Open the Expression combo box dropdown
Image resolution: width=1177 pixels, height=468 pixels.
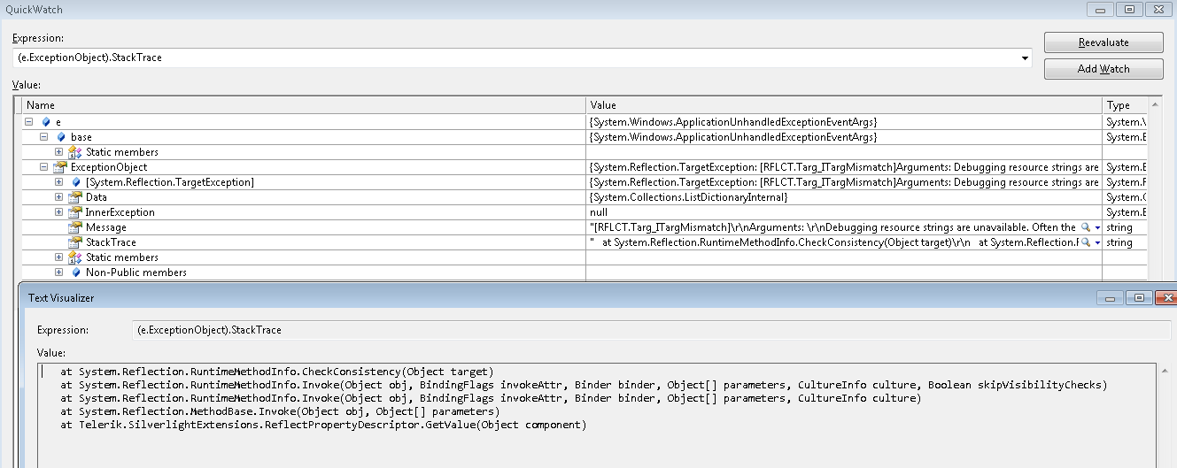tap(1026, 58)
